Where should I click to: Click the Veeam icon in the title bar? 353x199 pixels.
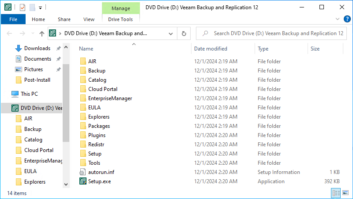click(x=8, y=7)
